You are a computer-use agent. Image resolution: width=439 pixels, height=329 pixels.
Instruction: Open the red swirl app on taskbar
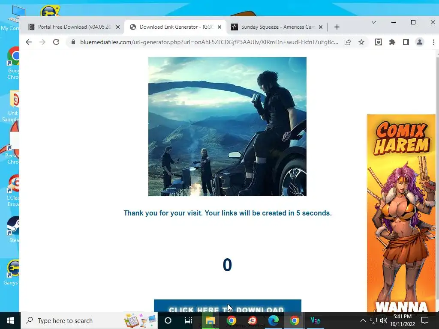click(252, 320)
